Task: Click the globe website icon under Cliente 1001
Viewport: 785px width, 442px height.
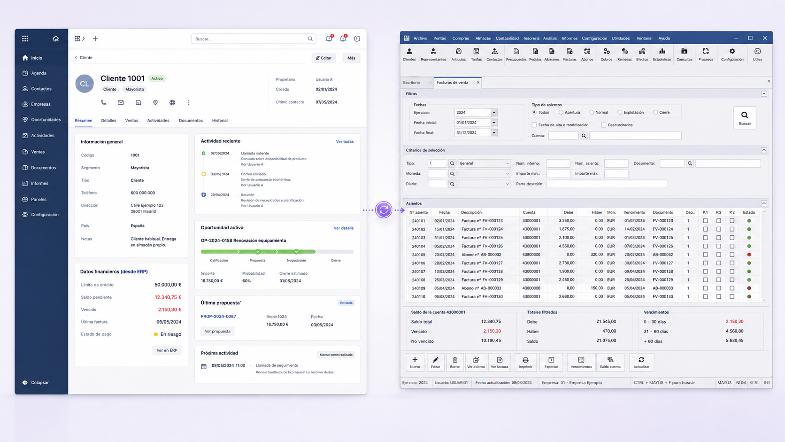Action: (172, 102)
